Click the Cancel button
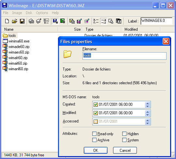The image size is (176, 159). tap(125, 150)
